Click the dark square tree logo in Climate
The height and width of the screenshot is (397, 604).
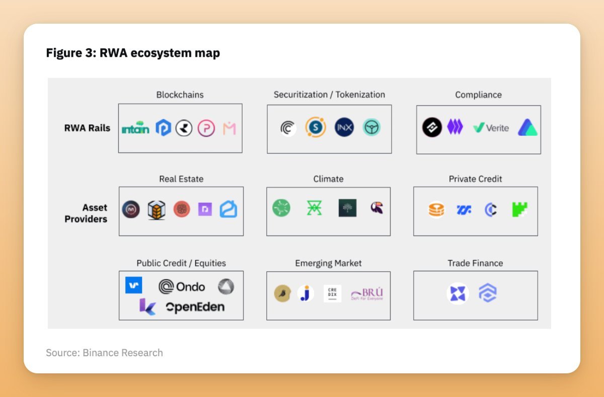347,208
